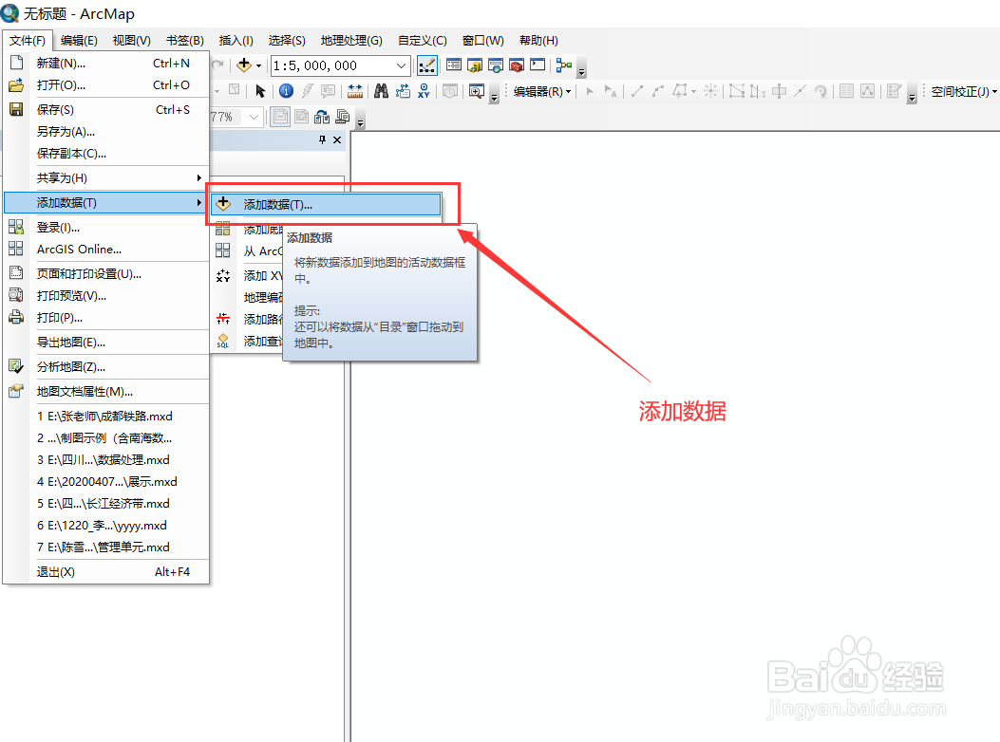Image resolution: width=1000 pixels, height=742 pixels.
Task: Choose 新建(N)... from File menu
Action: click(106, 64)
